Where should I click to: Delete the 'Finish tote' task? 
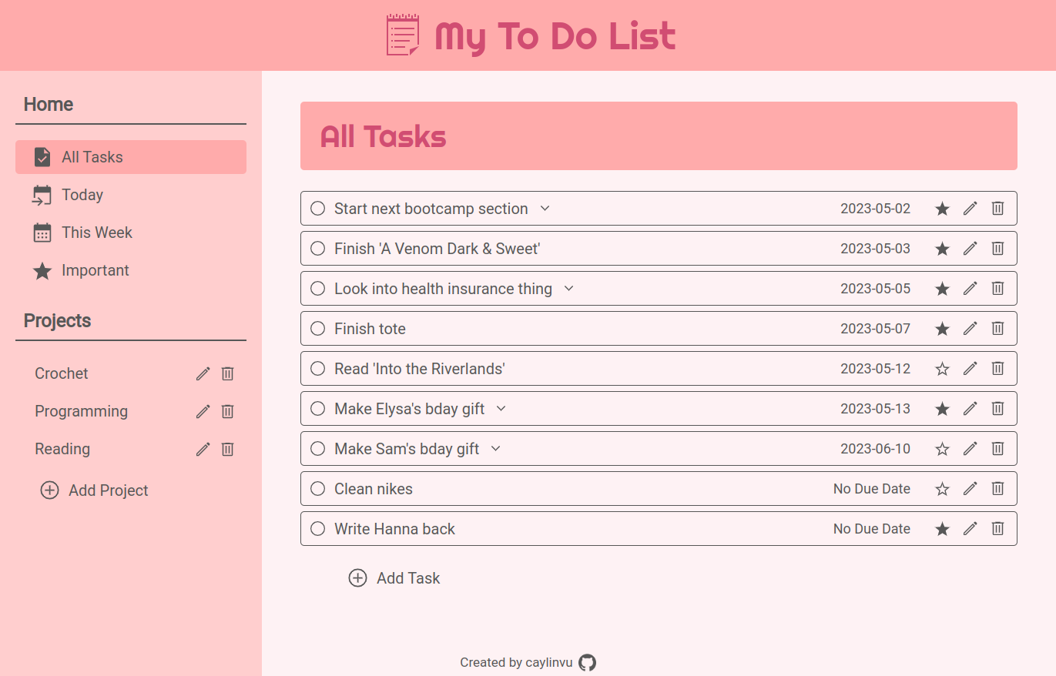997,329
